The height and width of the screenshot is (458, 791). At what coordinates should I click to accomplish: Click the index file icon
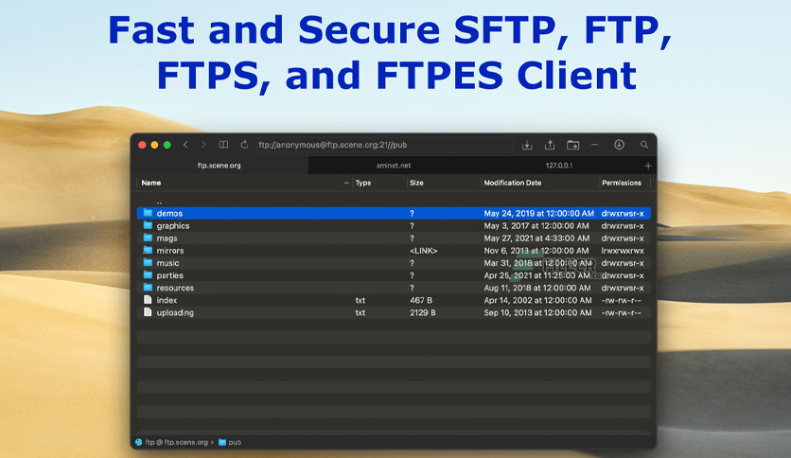(148, 300)
